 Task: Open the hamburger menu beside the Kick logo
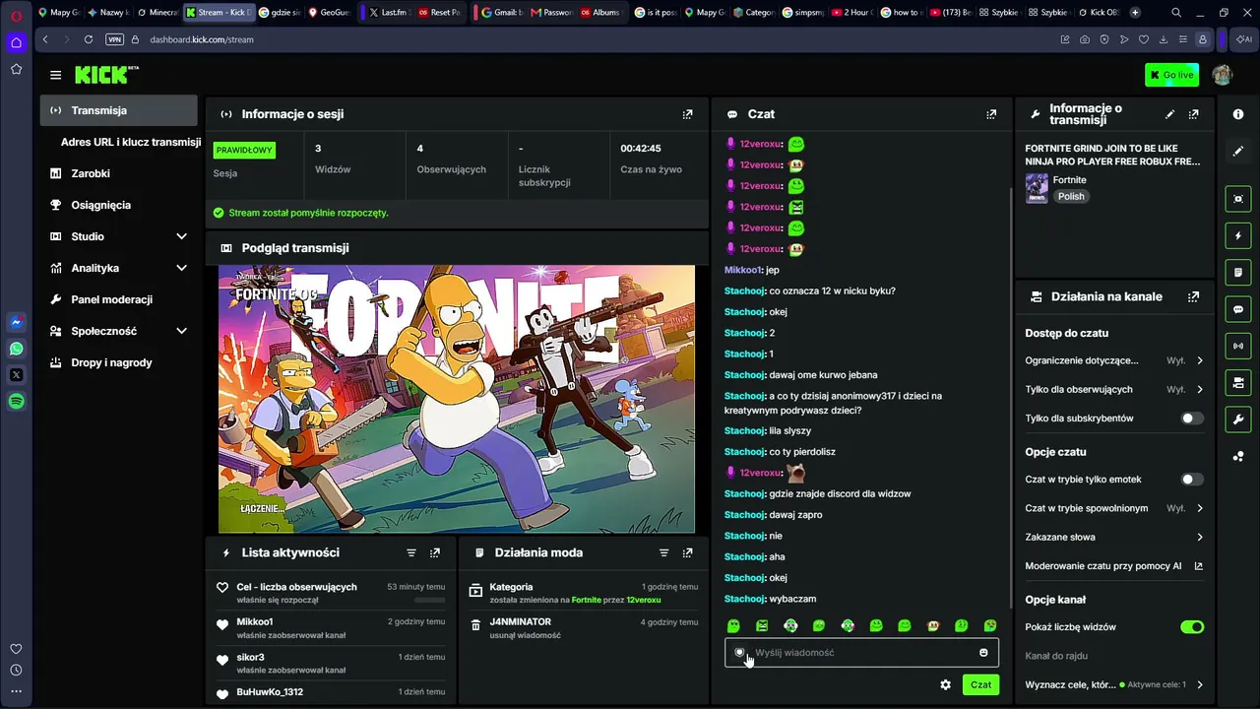55,75
